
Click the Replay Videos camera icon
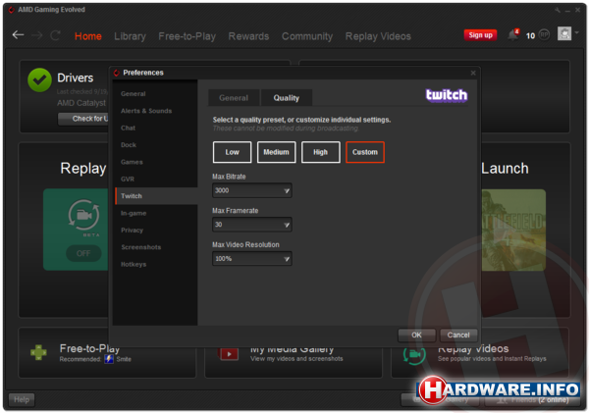pos(414,355)
